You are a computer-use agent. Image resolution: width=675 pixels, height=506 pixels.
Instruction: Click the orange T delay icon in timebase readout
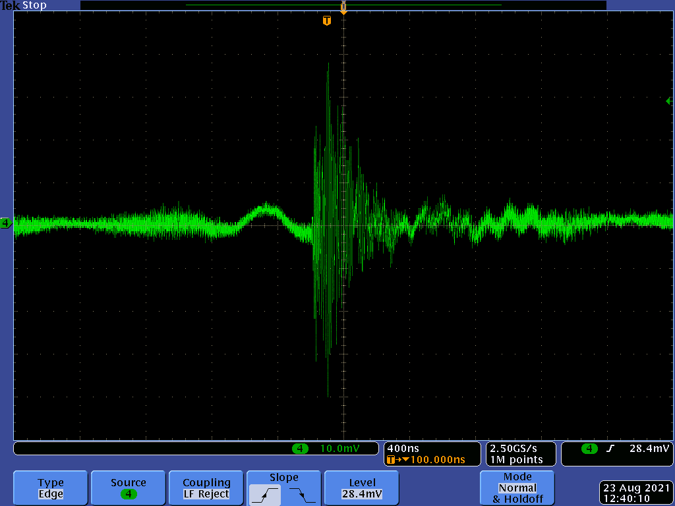392,460
